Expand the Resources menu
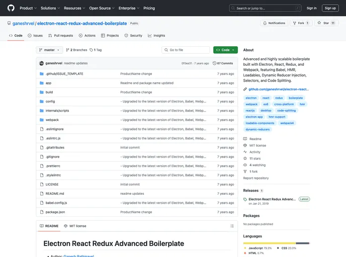Image resolution: width=346 pixels, height=257 pixels. click(74, 8)
